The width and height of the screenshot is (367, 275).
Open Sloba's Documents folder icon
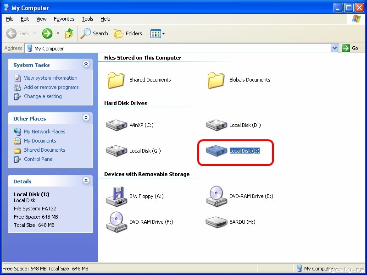coord(216,80)
